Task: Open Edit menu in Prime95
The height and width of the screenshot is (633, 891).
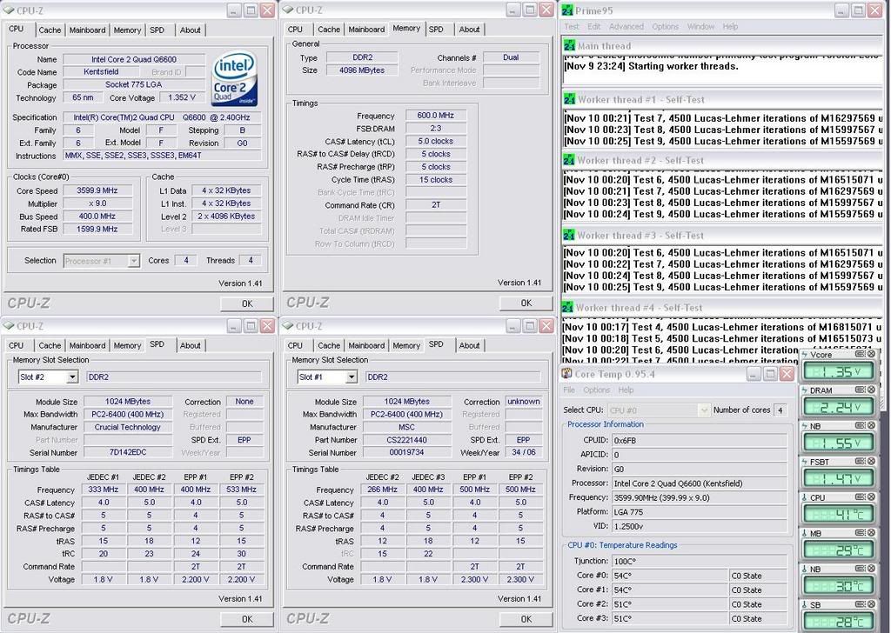Action: tap(593, 27)
